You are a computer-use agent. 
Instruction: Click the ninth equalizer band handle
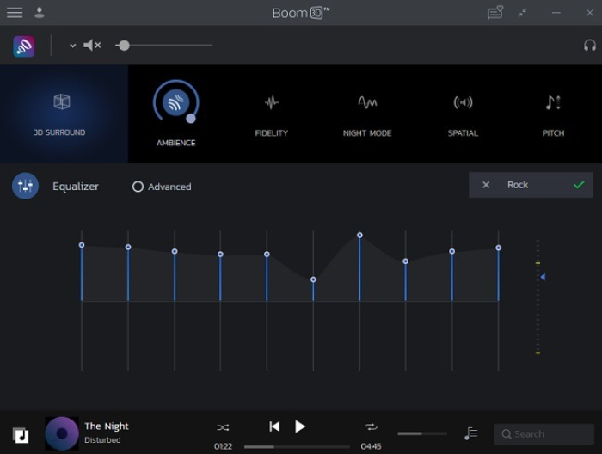[451, 251]
